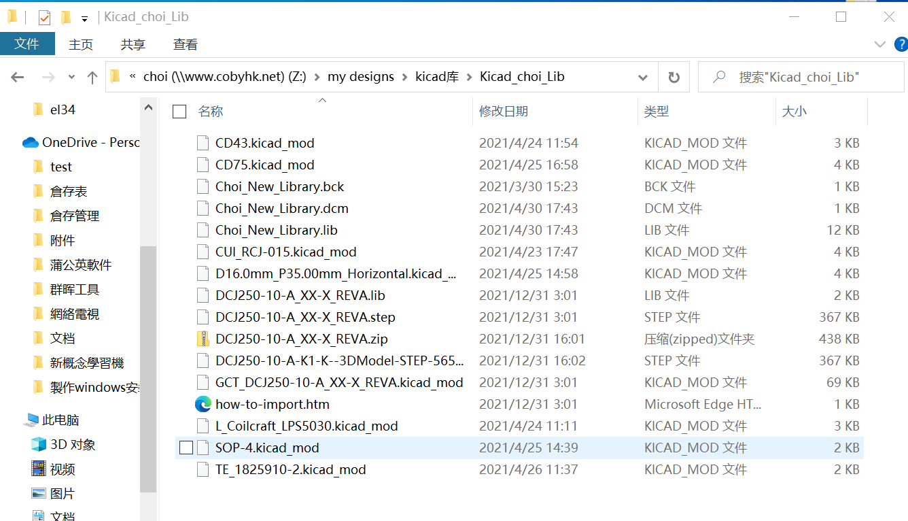Click the Properties quick access toolbar icon
The image size is (908, 521).
[x=45, y=17]
